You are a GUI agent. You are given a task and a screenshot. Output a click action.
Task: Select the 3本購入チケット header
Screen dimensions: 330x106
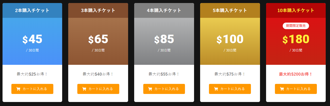coord(98,11)
